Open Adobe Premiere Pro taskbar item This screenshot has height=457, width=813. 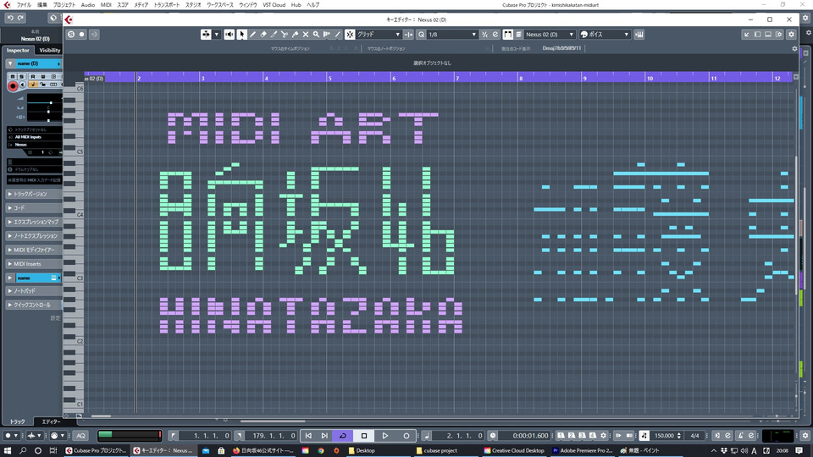(x=583, y=450)
